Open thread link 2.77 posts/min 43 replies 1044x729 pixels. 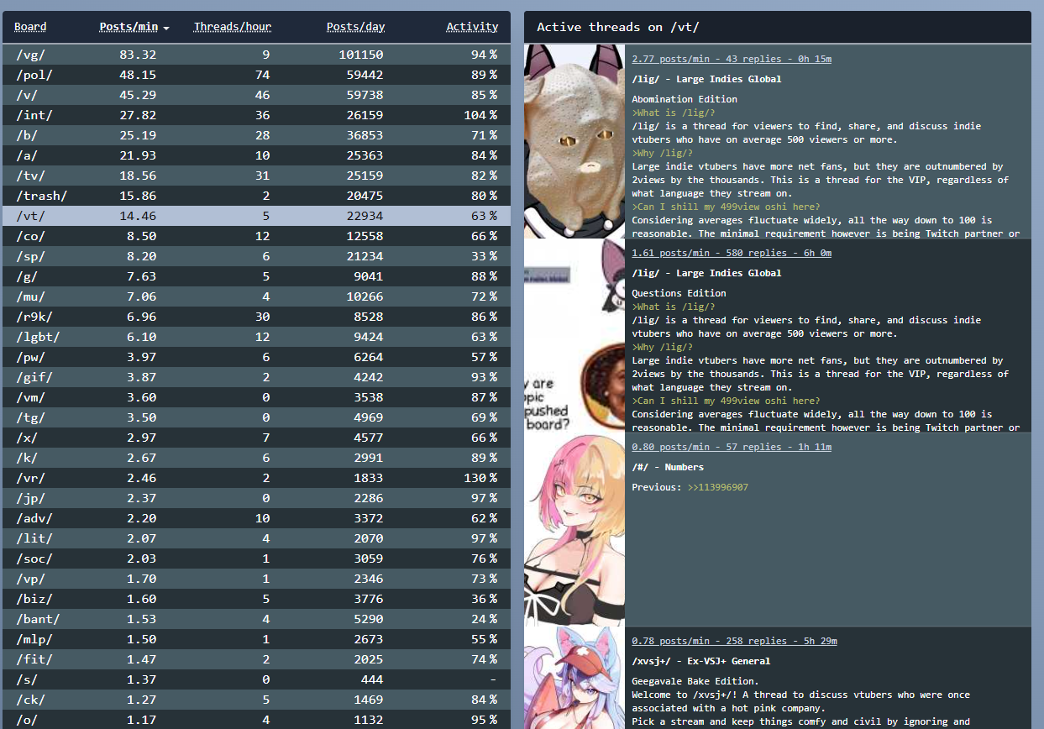732,59
